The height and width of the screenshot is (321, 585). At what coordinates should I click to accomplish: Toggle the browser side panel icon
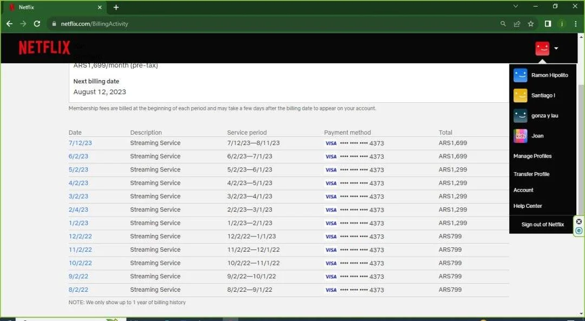[x=548, y=23]
